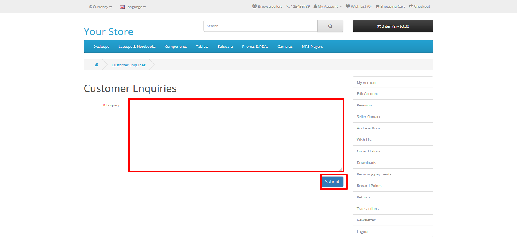Open the Components category menu
The height and width of the screenshot is (244, 517).
[x=176, y=47]
